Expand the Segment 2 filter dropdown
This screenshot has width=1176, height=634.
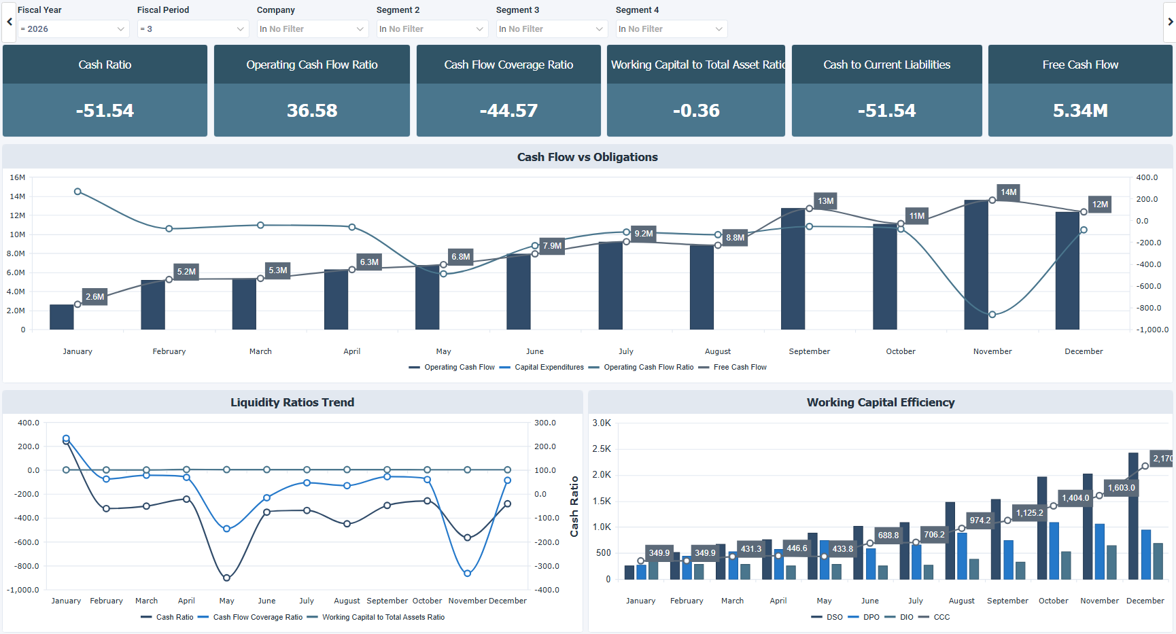tap(432, 29)
